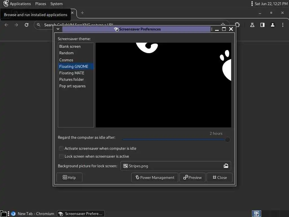The height and width of the screenshot is (217, 289).
Task: Switch to Screensaver Preferences taskbar item
Action: (x=81, y=214)
